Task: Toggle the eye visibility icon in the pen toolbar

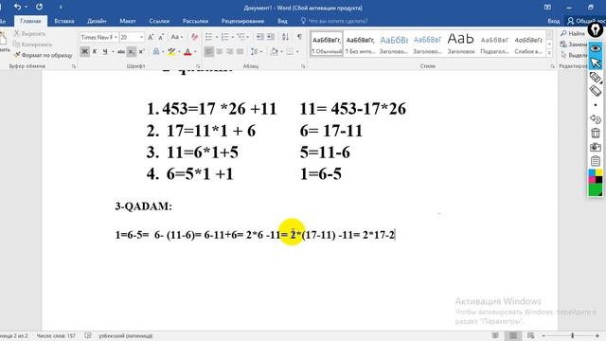Action: click(596, 48)
